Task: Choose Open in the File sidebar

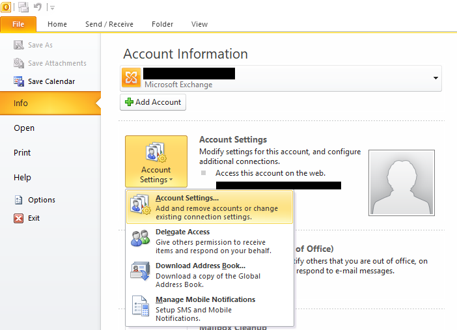Action: [x=24, y=128]
